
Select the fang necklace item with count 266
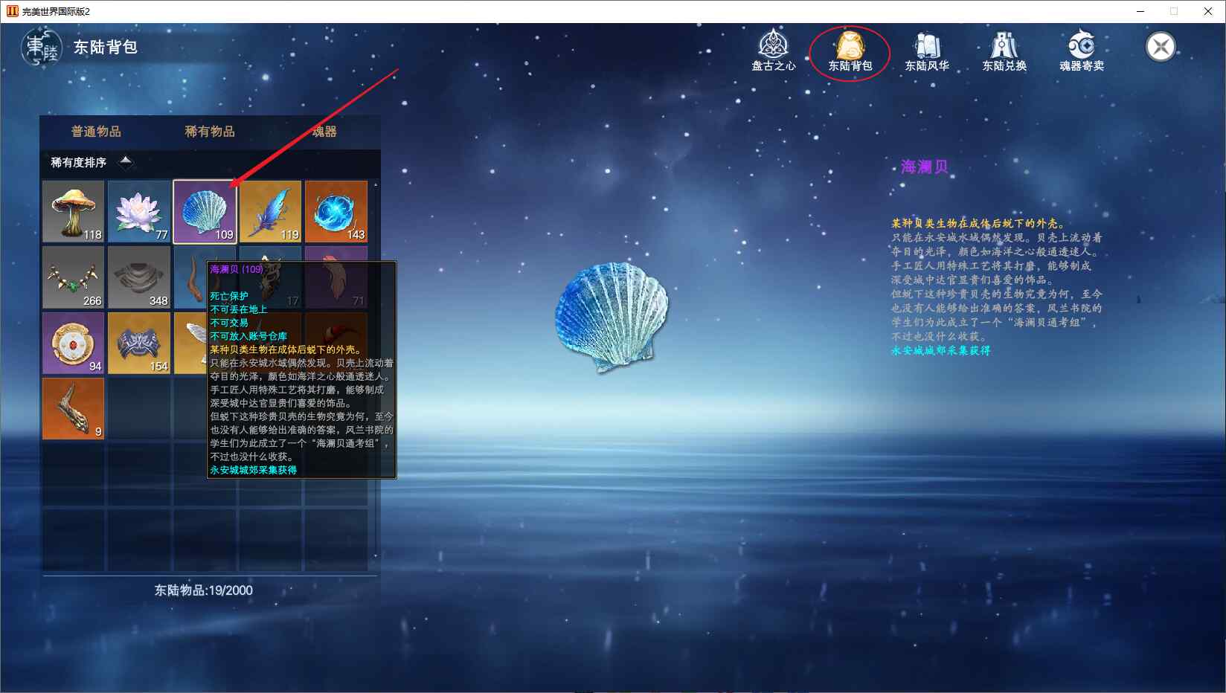coord(73,277)
